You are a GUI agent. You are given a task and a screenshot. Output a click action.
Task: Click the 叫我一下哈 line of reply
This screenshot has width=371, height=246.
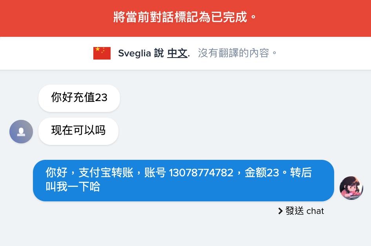73,187
